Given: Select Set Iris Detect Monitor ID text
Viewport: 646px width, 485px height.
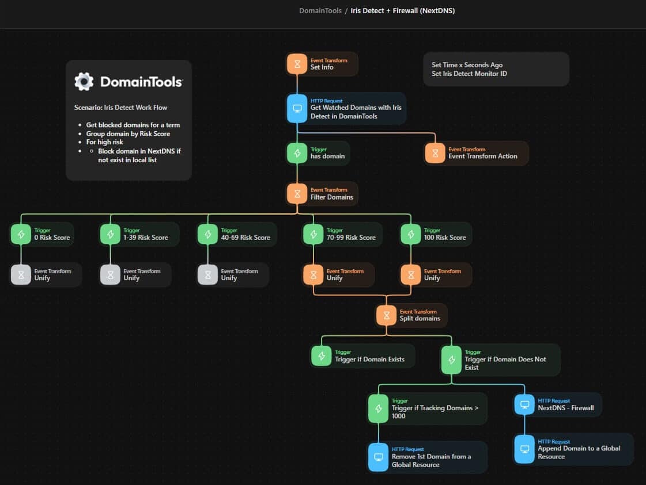Looking at the screenshot, I should click(469, 74).
